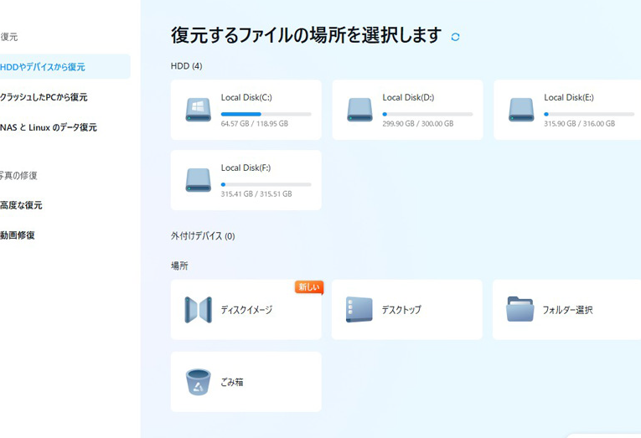This screenshot has height=438, width=641.
Task: Click the 外付けデバイス (0) section header
Action: (x=203, y=236)
